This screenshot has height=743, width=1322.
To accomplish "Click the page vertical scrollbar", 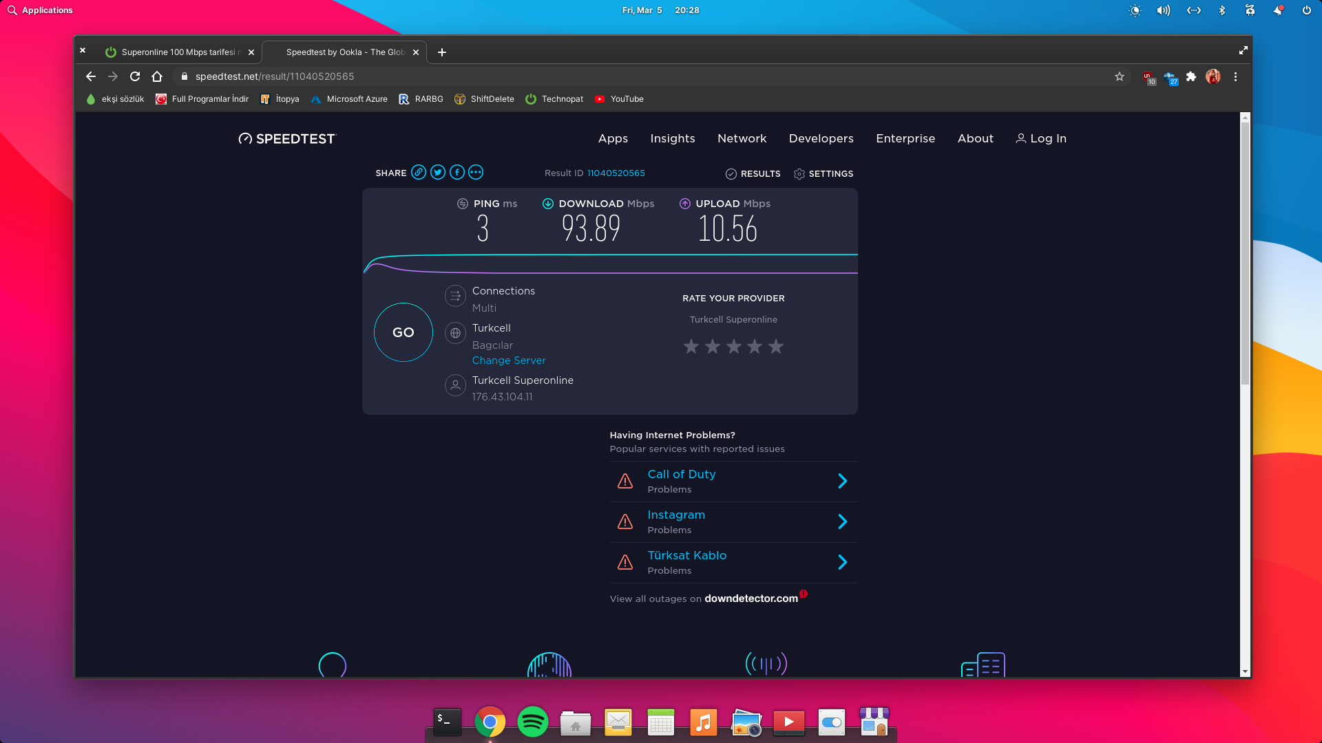I will (1245, 255).
